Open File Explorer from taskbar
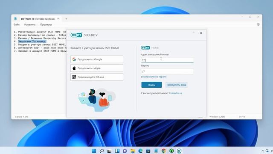Viewport: 273px width, 154px height. (x=133, y=151)
